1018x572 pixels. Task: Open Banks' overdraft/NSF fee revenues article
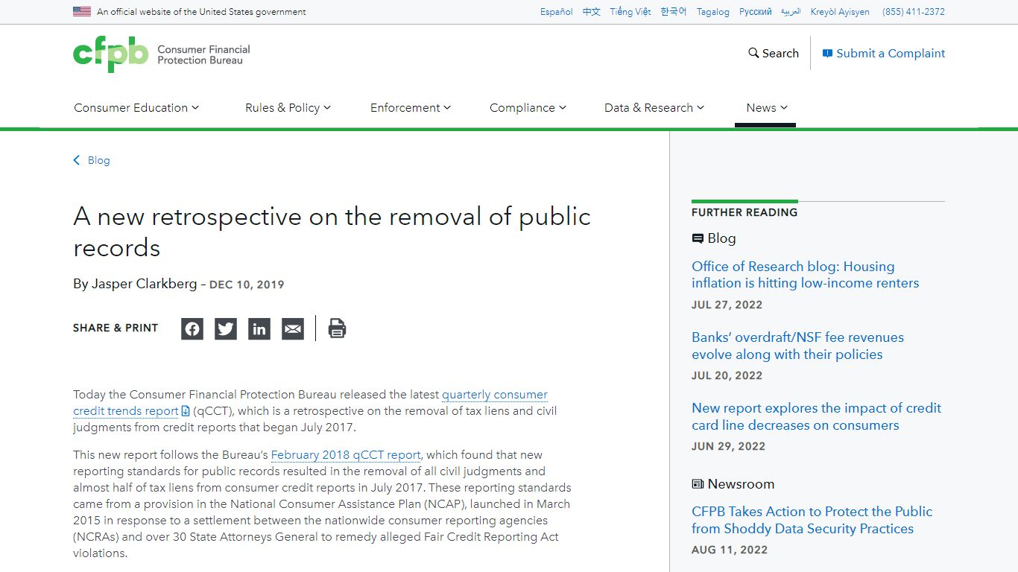click(x=797, y=346)
